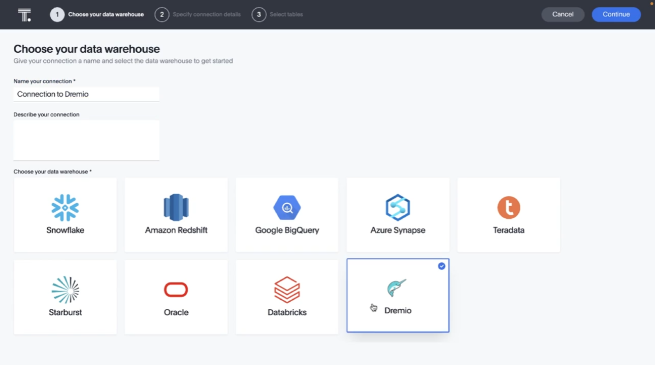Click the Dremio label text
Viewport: 655px width, 365px height.
pyautogui.click(x=398, y=311)
